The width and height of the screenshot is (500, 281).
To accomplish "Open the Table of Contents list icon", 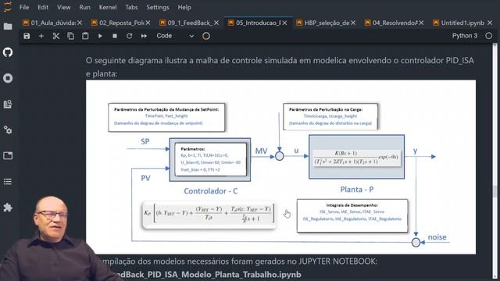I will pos(8,182).
